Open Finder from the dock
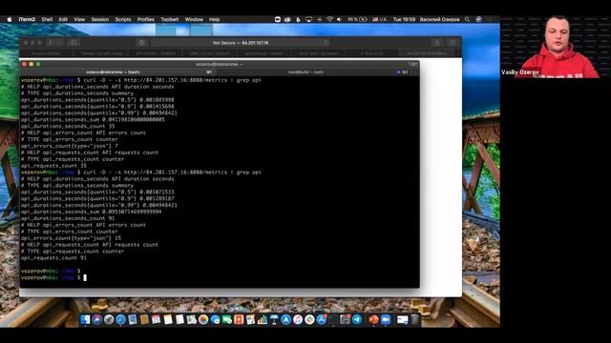The image size is (611, 343). click(x=85, y=320)
